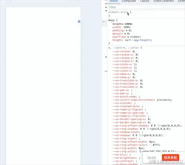Click the --un-rotate-x property
The height and width of the screenshot is (165, 185).
pyautogui.click(x=123, y=55)
